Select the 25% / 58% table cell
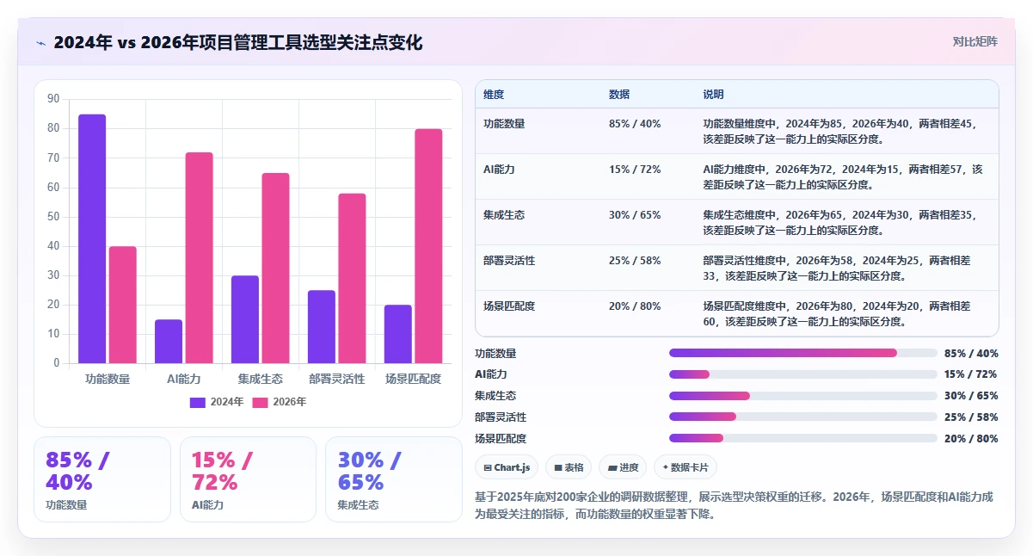The width and height of the screenshot is (1033, 556). pyautogui.click(x=635, y=261)
